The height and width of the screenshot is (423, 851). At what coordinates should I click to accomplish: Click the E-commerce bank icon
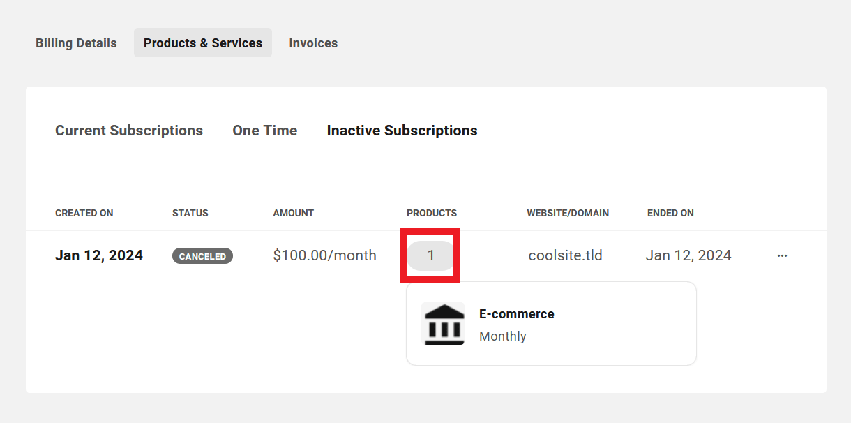coord(444,324)
